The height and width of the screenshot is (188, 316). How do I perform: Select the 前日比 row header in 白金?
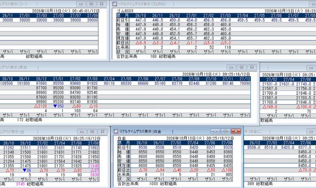[124, 170]
